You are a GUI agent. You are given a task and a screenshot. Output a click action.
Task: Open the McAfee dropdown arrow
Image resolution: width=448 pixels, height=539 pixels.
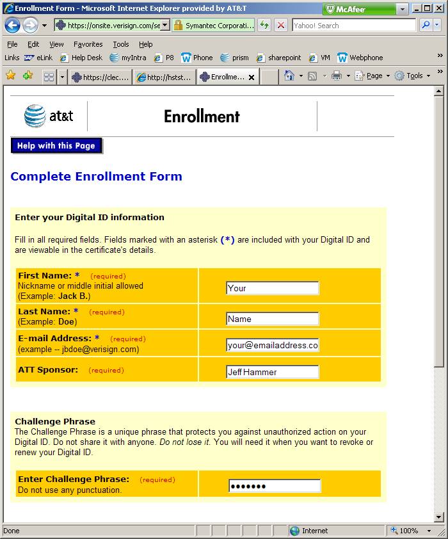[x=403, y=9]
